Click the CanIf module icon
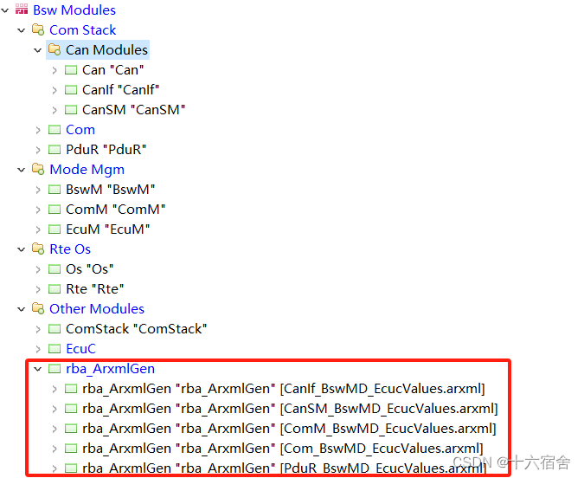 tap(71, 90)
